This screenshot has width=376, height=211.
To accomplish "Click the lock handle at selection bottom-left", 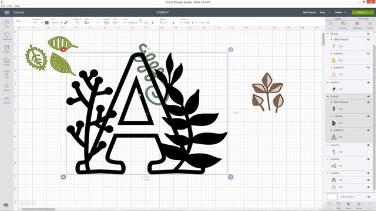I will pos(63,177).
